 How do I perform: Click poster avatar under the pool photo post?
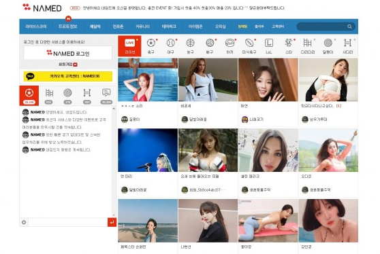(x=125, y=120)
